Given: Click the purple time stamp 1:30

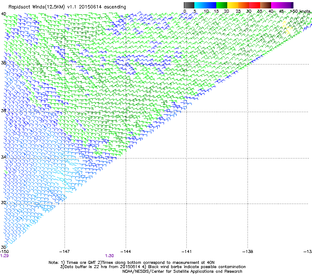Looking at the screenshot, I should click(110, 256).
